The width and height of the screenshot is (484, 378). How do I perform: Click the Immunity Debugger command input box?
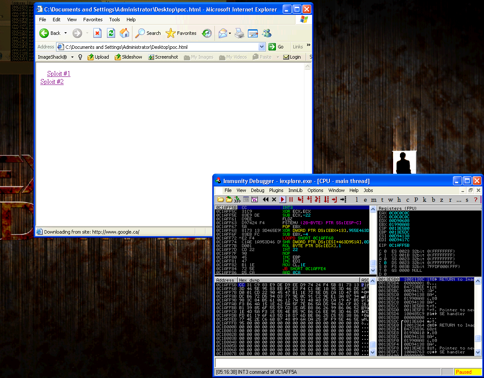pos(348,363)
